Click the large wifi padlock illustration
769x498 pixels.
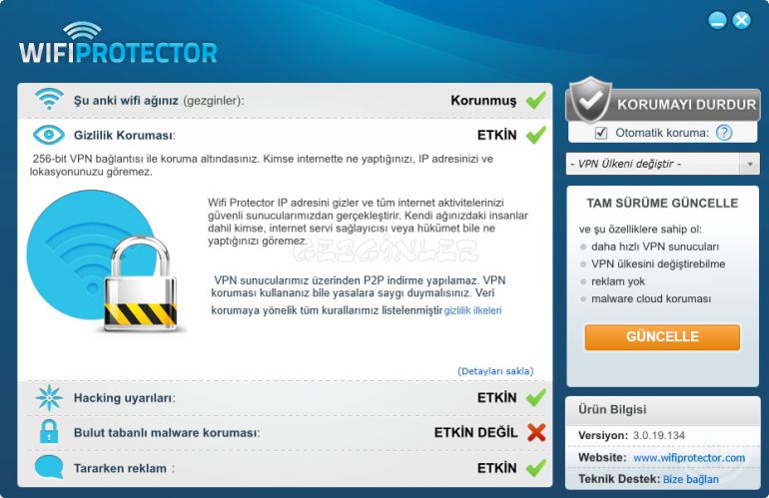(x=103, y=261)
